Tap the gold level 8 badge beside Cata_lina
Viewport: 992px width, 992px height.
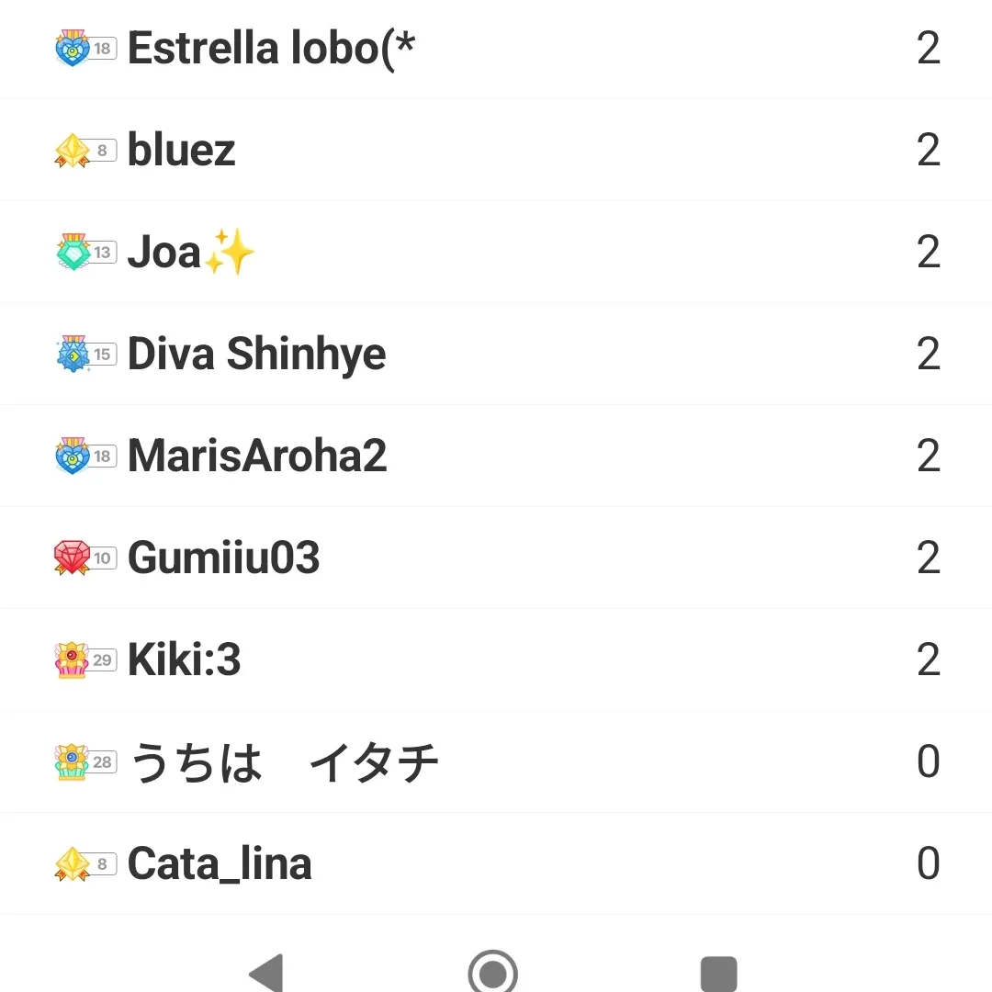85,864
